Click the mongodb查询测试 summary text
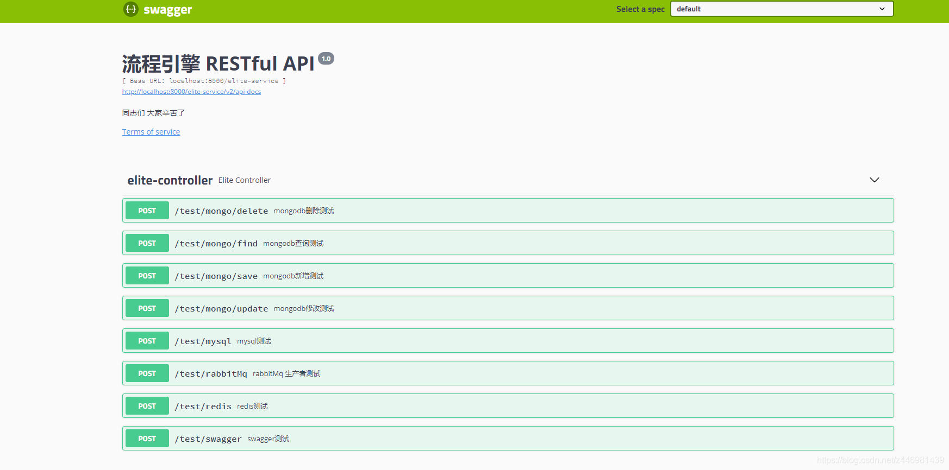949x470 pixels. click(294, 243)
